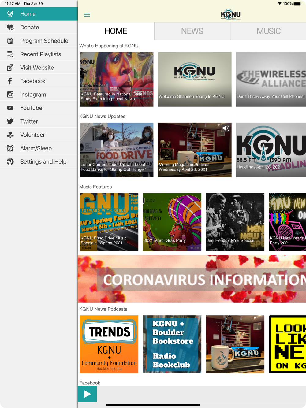Open Don't Throw Away Your Cell Phones article
The image size is (306, 408).
pyautogui.click(x=271, y=80)
